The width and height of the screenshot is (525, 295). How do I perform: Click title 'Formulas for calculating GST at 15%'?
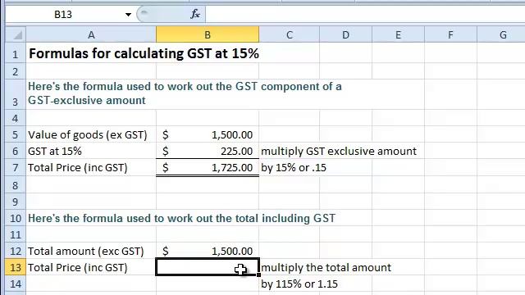pos(144,53)
